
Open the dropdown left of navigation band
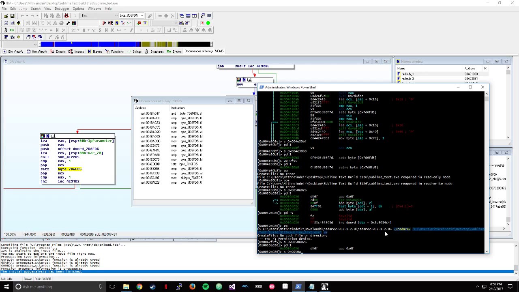pyautogui.click(x=20, y=44)
